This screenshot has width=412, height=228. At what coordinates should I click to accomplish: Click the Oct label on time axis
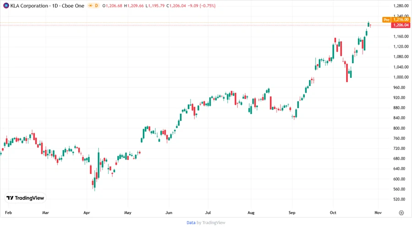333,212
